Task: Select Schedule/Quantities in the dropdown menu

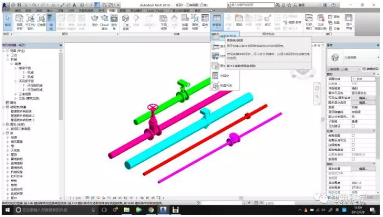Action: click(225, 36)
